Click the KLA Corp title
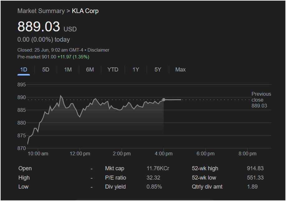Viewport: 286px width, 201px height. point(85,11)
